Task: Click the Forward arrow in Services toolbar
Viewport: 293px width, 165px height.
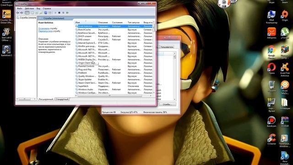Action: coord(22,13)
